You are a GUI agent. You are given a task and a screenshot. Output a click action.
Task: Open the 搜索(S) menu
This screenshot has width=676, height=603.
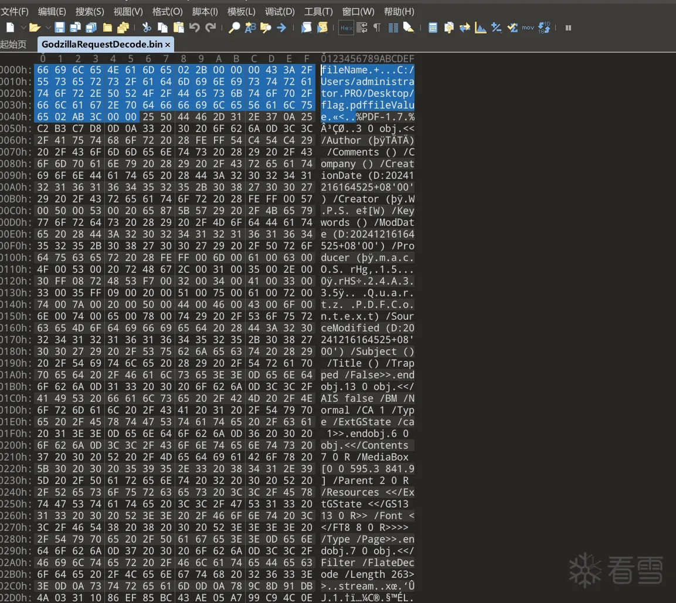pyautogui.click(x=90, y=12)
